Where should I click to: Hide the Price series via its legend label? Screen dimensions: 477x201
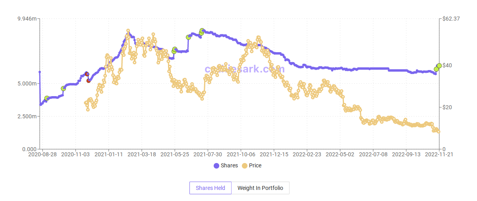pyautogui.click(x=255, y=166)
